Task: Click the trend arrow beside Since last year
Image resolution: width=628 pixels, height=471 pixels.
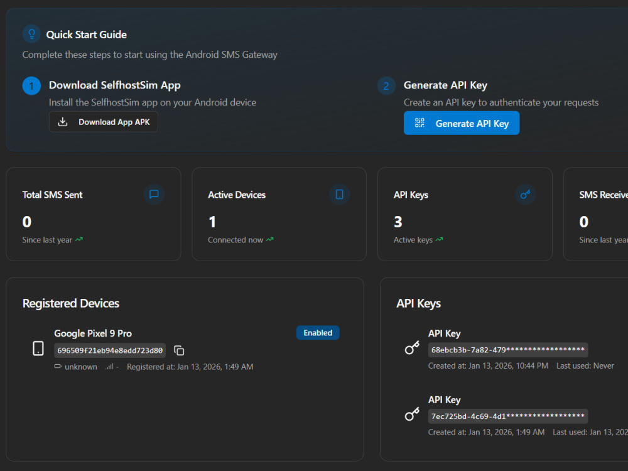Action: (x=79, y=239)
